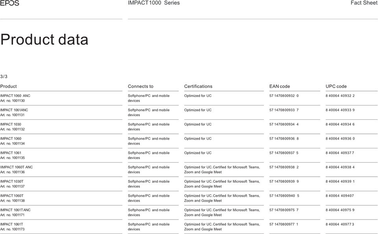Click the IMPACT 1000 Series header title
378x234 pixels.
(154, 3)
